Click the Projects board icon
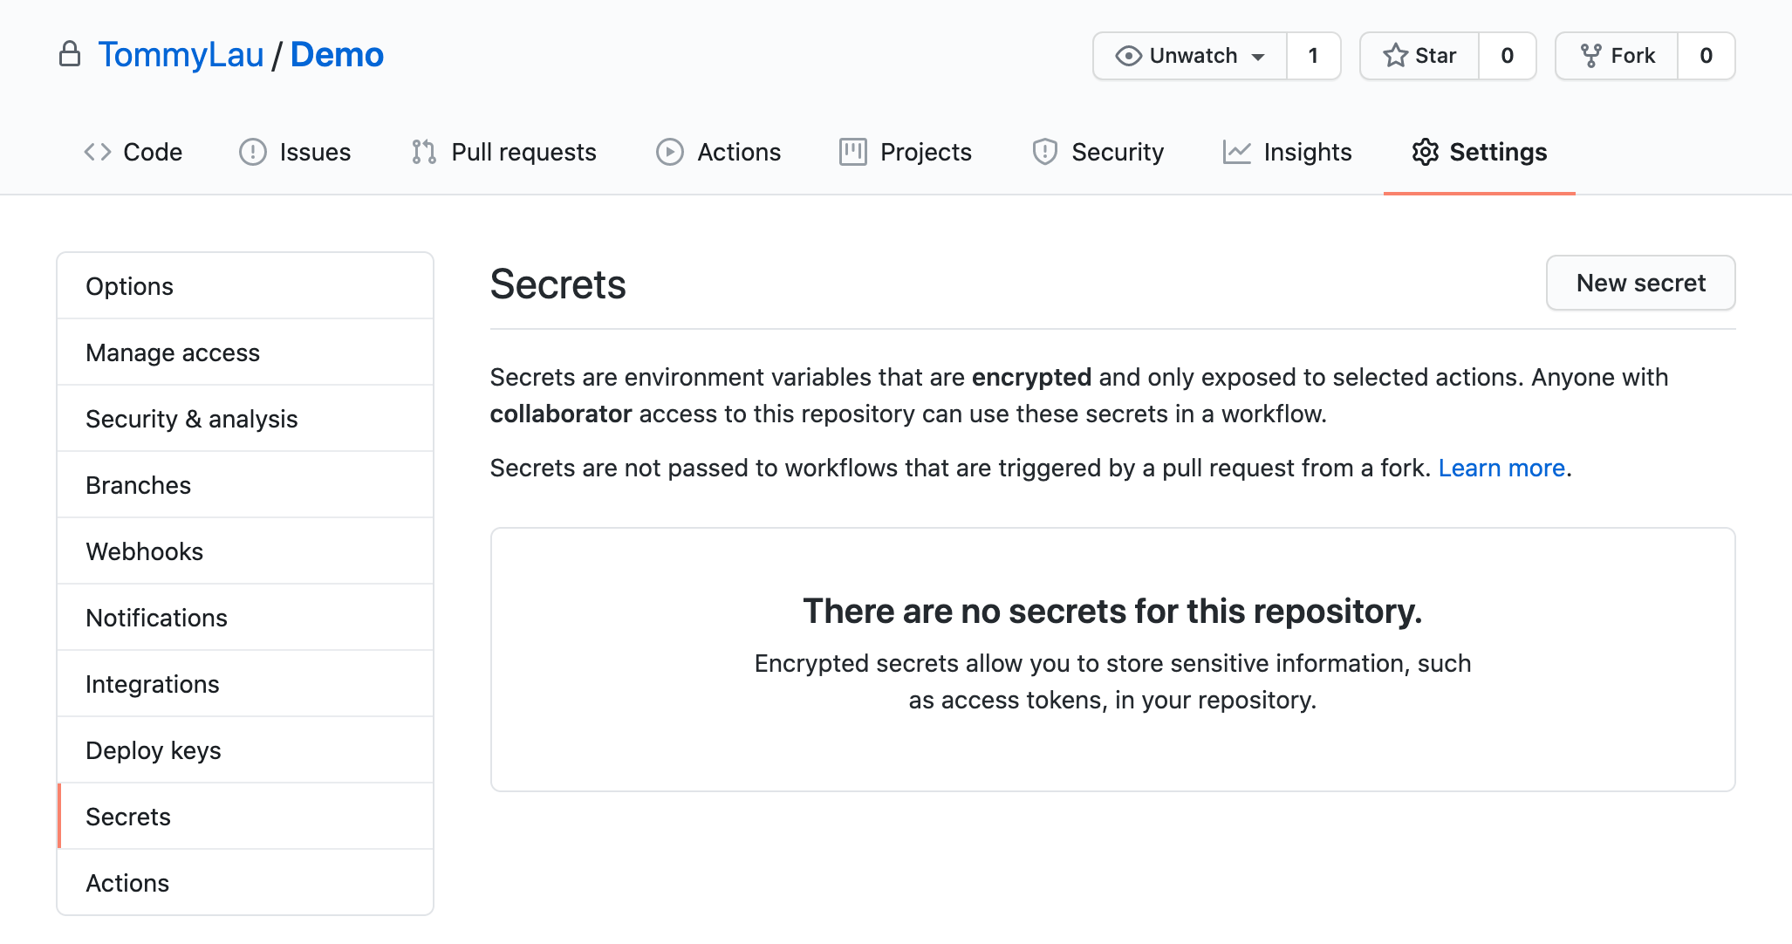This screenshot has height=944, width=1792. point(852,152)
